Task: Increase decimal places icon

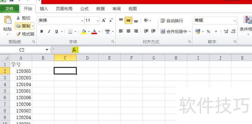Action: coord(226,31)
